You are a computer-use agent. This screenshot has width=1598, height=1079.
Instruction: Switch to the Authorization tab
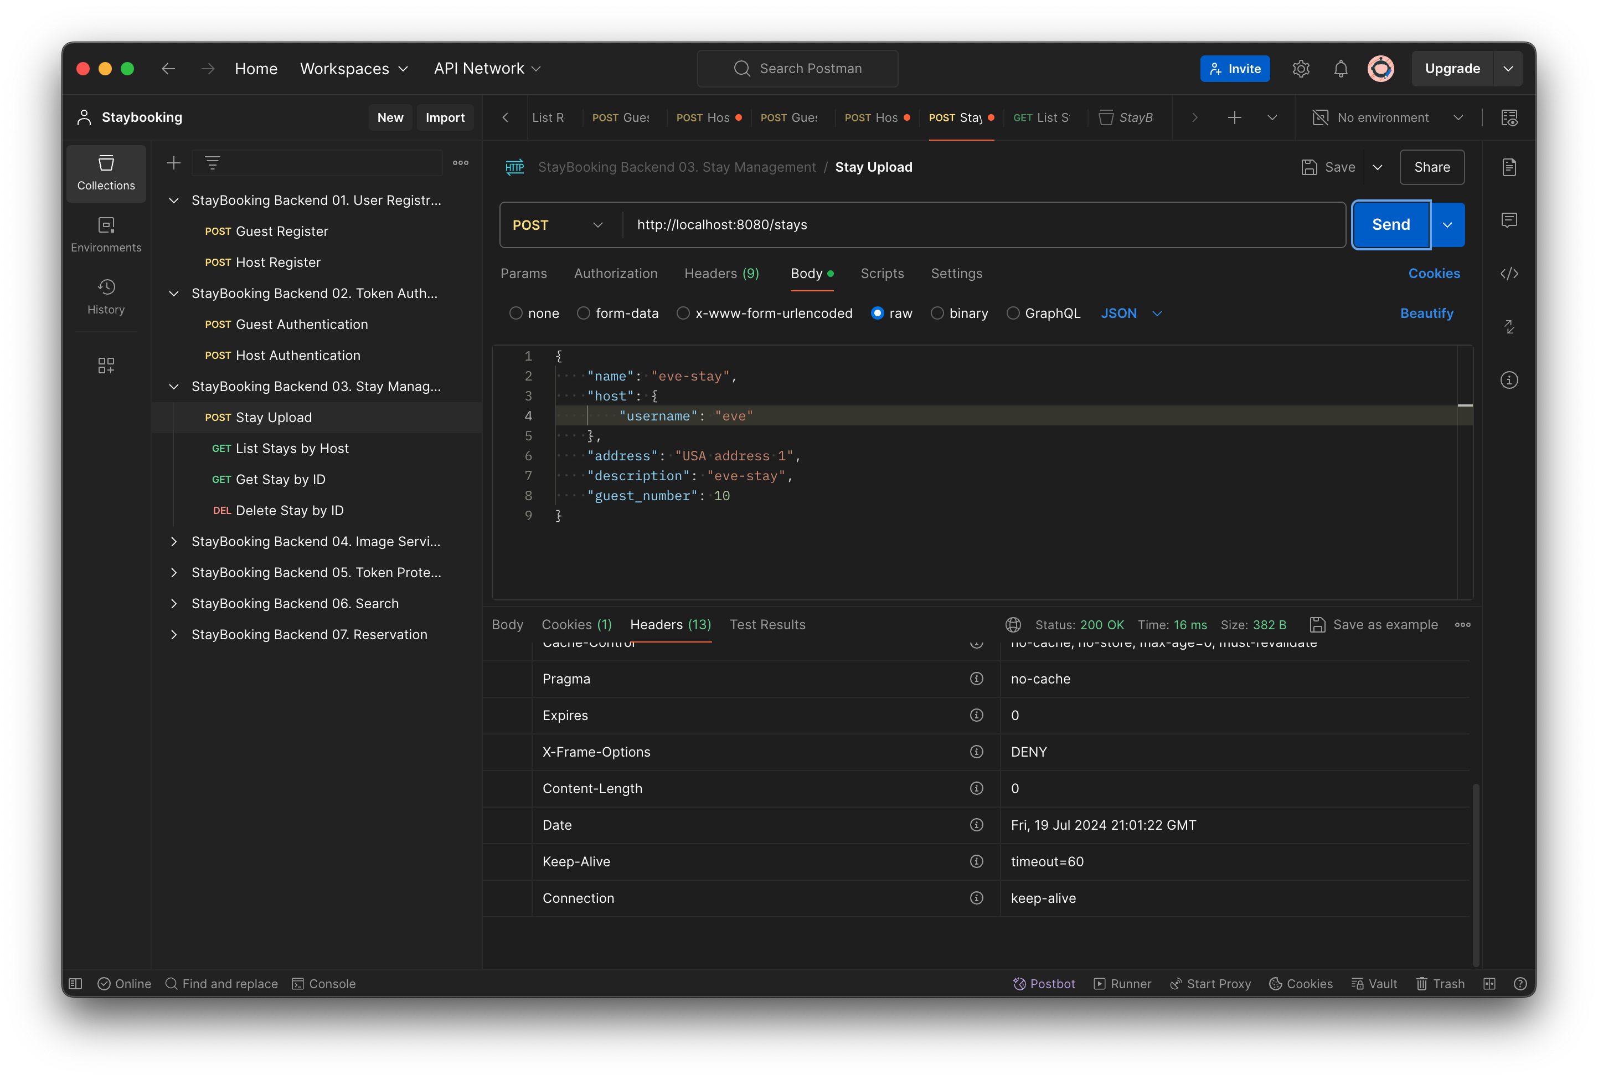coord(615,273)
